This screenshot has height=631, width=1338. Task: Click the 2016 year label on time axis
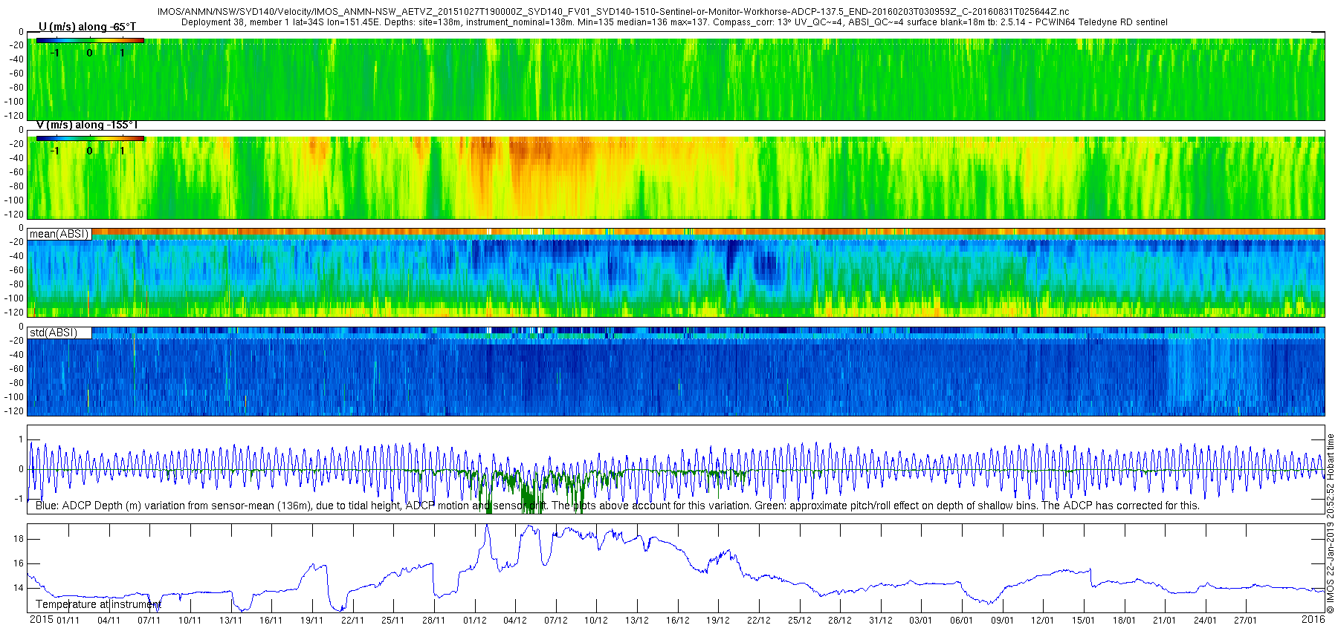tap(1313, 619)
